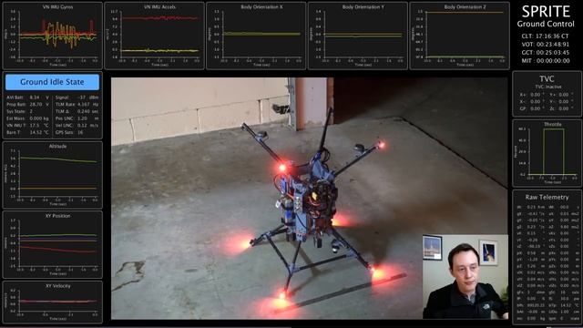Click the CLT: 17:16:36 CT clock
This screenshot has height=328, width=583.
(545, 36)
